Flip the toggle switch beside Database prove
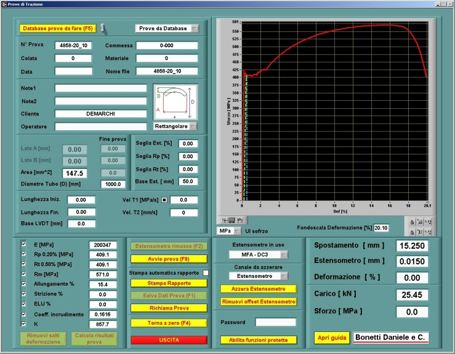 tap(103, 28)
